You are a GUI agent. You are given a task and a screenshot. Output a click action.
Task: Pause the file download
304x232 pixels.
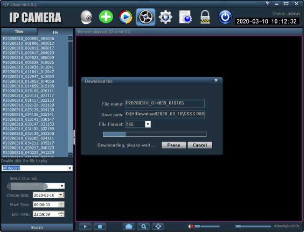click(173, 145)
